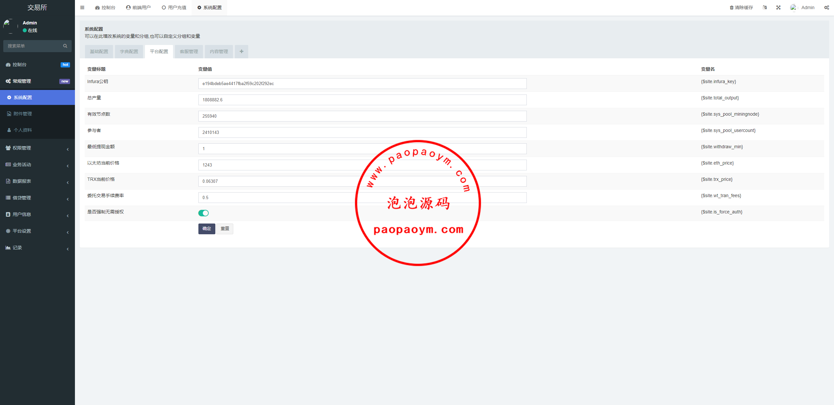Click the 记录 chart icon
The image size is (834, 405).
click(8, 248)
